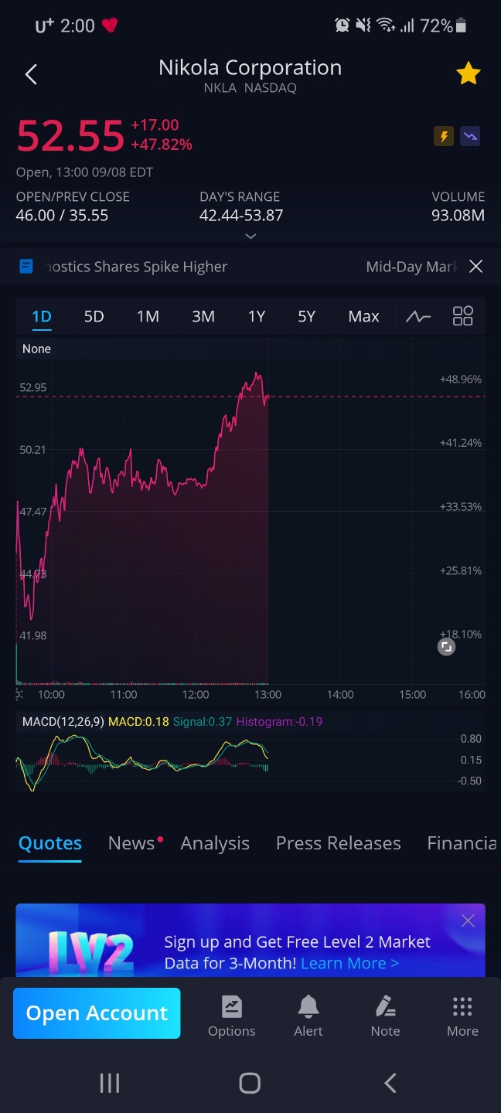The height and width of the screenshot is (1113, 501).
Task: Select the 1D chart range
Action: (x=42, y=316)
